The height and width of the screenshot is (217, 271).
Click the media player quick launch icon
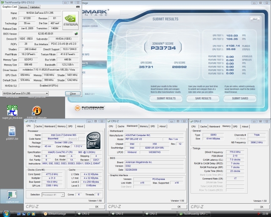33,214
